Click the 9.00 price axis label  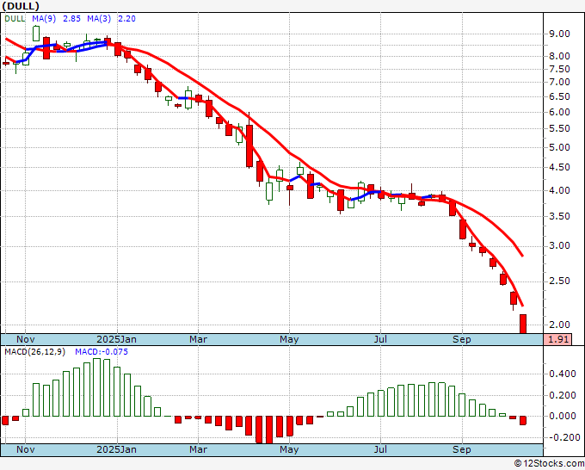559,34
